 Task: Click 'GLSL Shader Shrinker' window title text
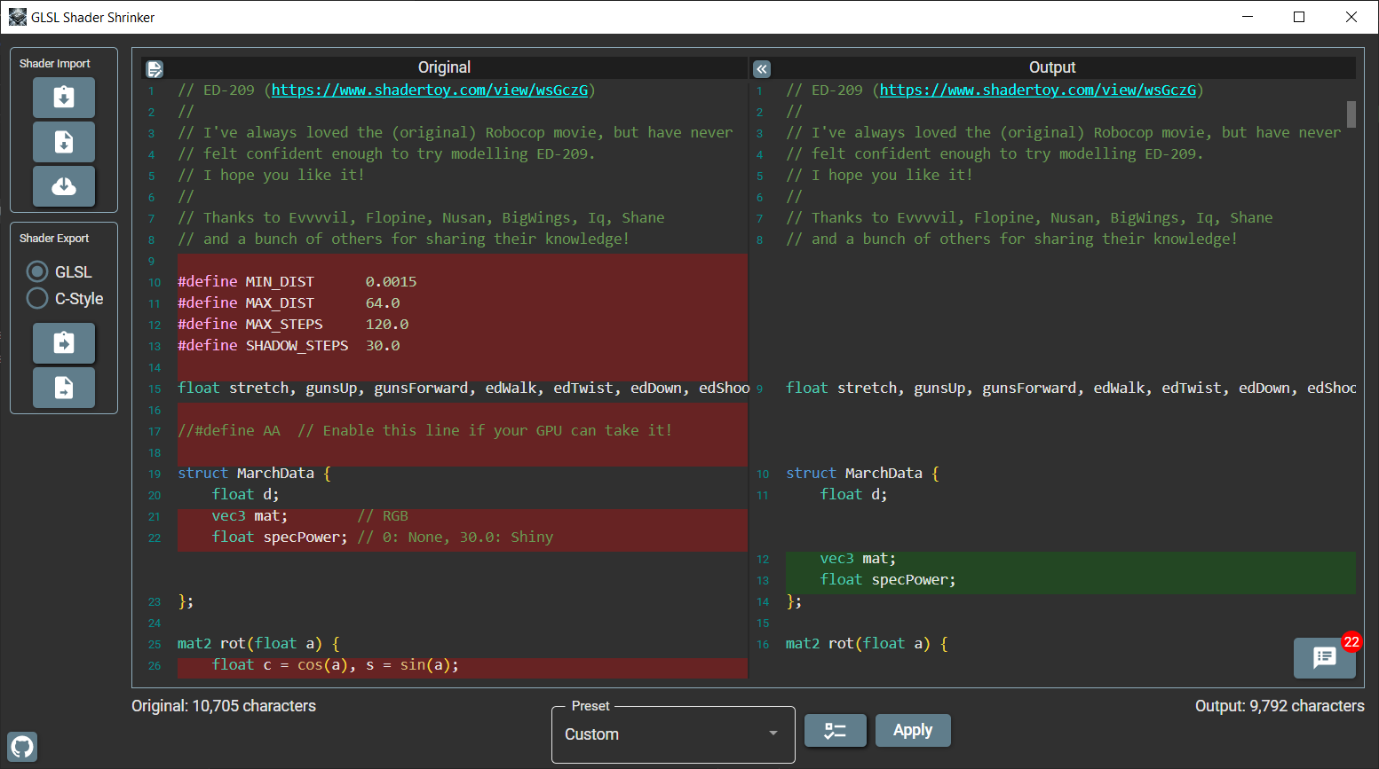click(x=92, y=17)
